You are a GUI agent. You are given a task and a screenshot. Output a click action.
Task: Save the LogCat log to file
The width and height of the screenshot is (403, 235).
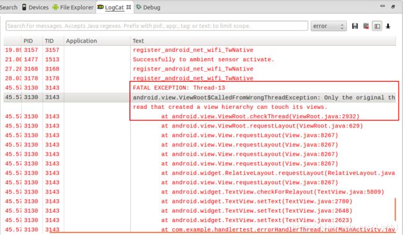[x=355, y=26]
